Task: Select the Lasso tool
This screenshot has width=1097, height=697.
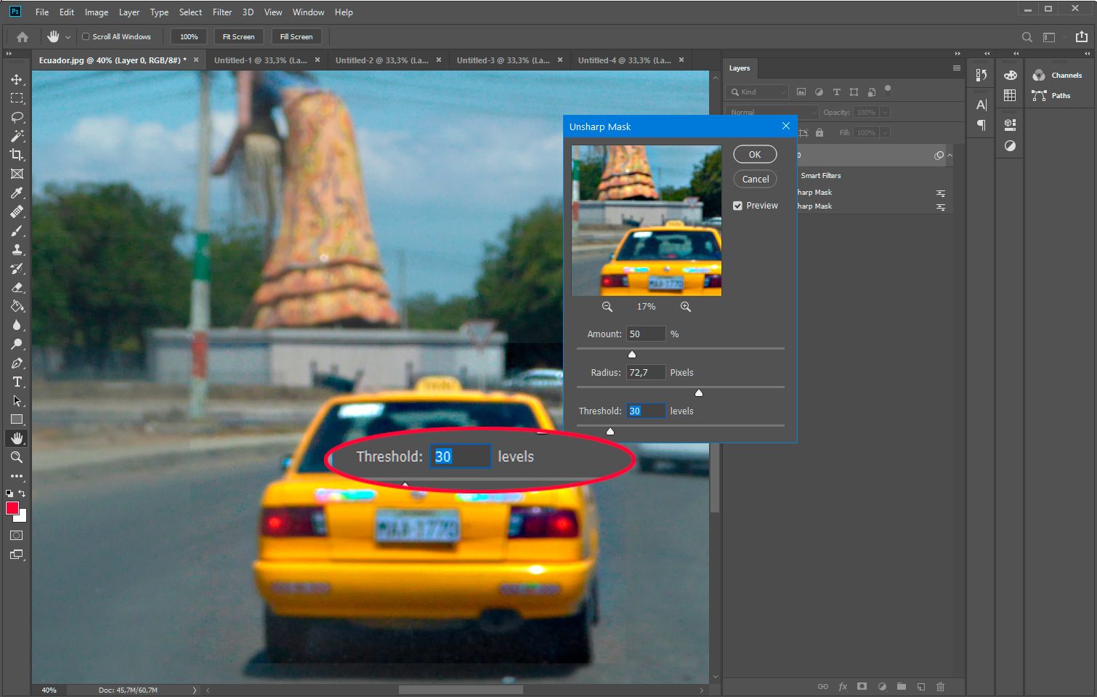Action: click(x=16, y=117)
